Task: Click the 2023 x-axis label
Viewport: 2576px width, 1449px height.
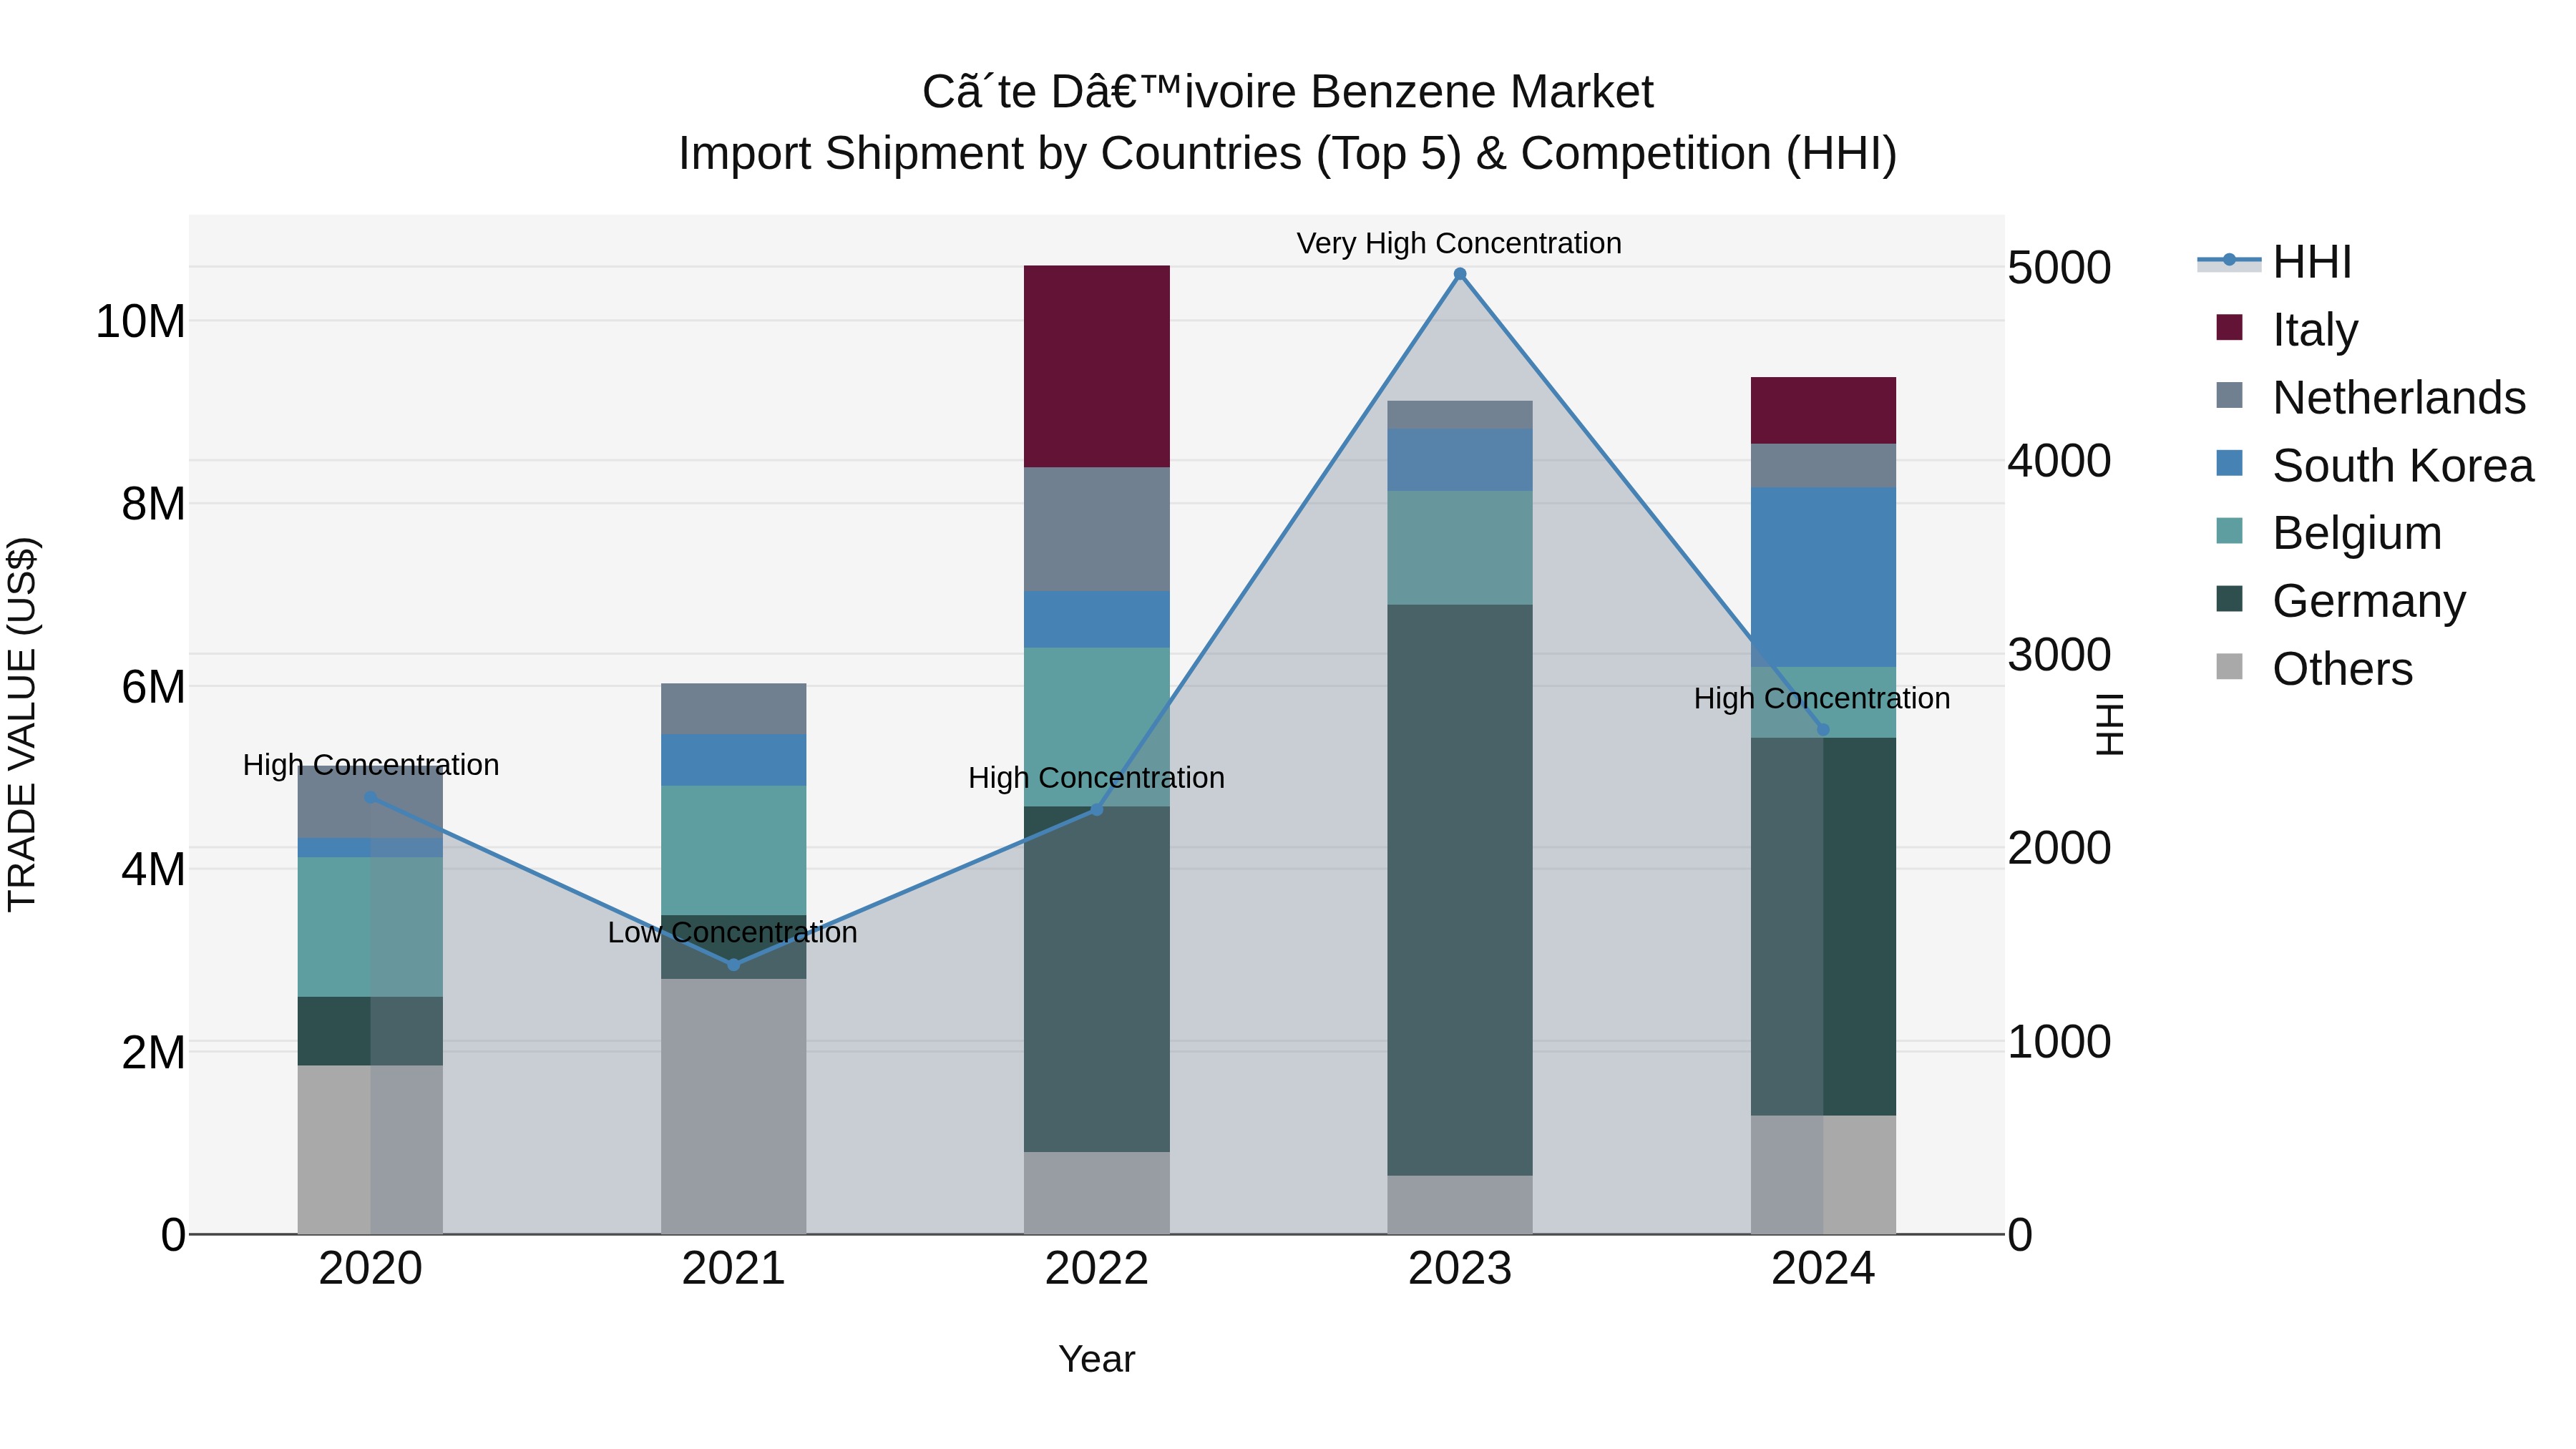Action: click(1460, 1269)
